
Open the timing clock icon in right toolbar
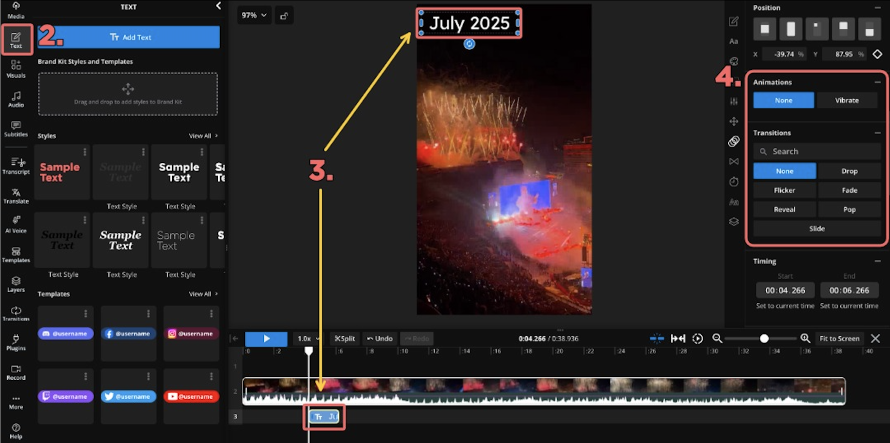[734, 181]
